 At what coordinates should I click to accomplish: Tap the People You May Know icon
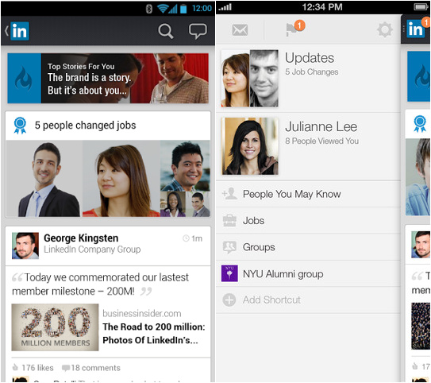[229, 194]
